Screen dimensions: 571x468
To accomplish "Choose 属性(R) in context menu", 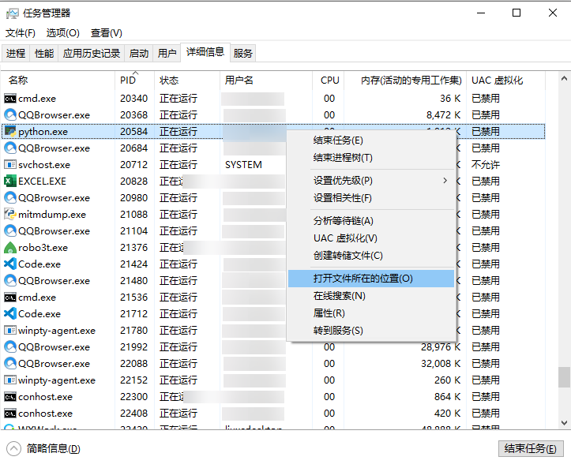I will pos(370,313).
